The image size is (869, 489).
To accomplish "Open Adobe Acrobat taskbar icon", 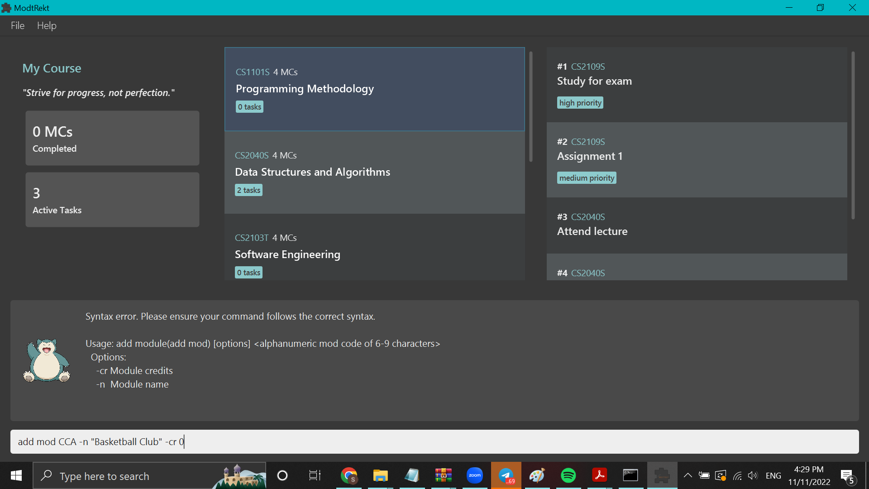I will pos(599,475).
